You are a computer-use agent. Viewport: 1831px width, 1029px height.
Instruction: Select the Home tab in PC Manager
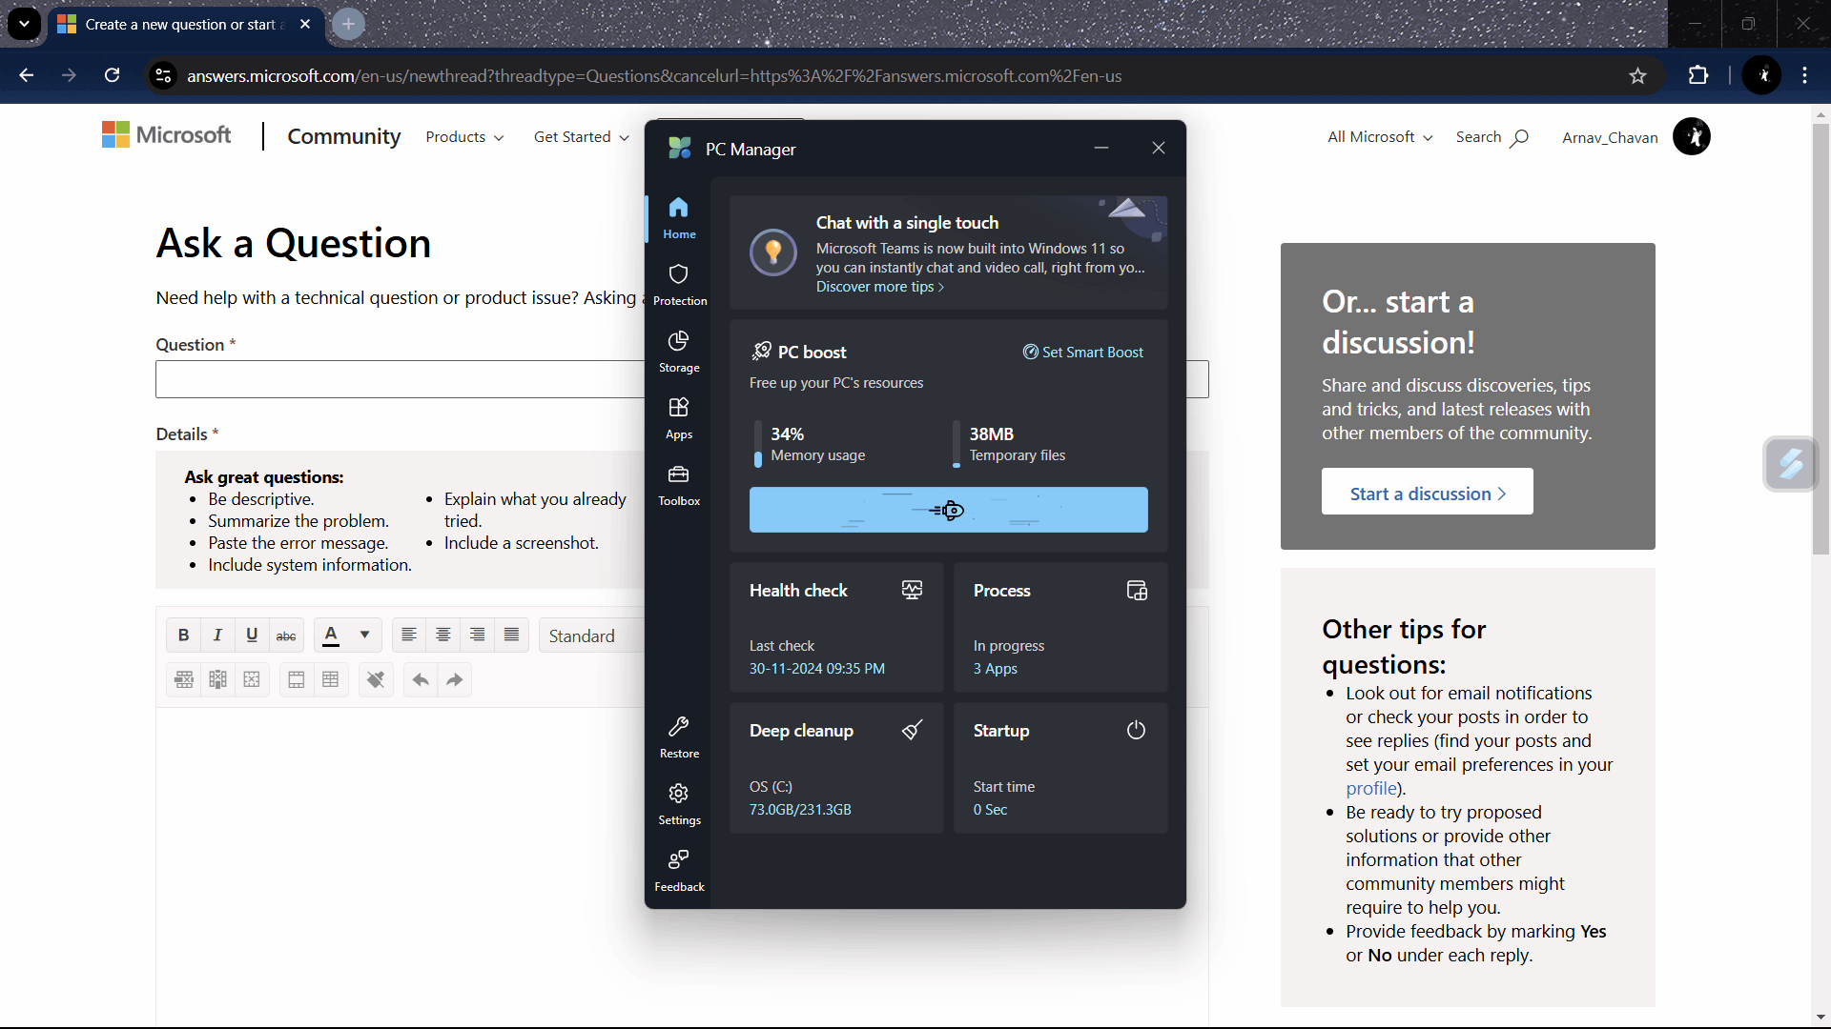coord(679,218)
